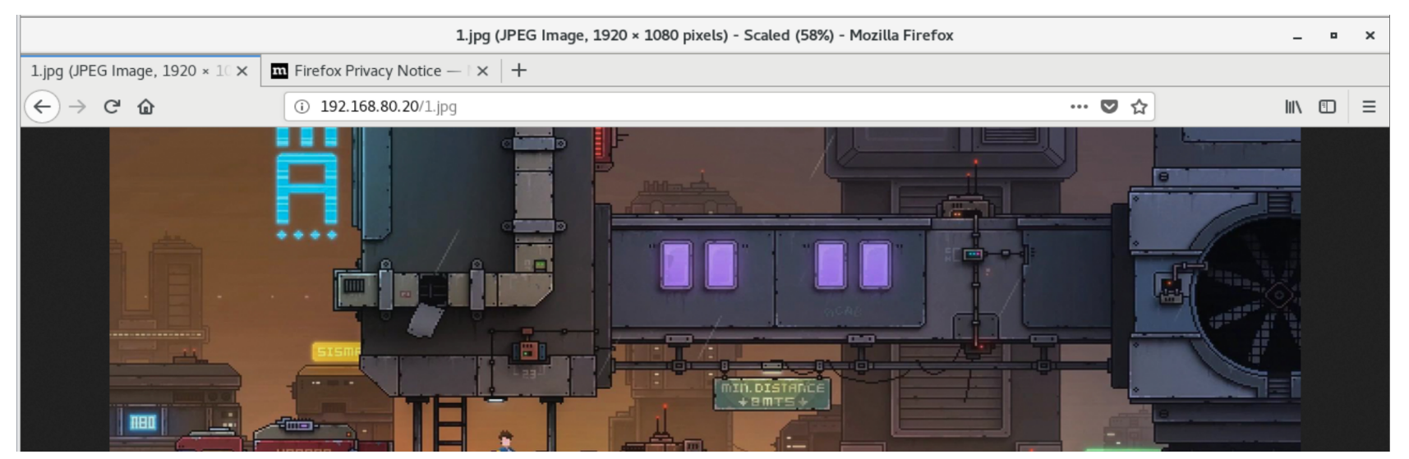Viewport: 1409px width, 459px height.
Task: Close the Firefox Privacy Notice tab
Action: [482, 71]
